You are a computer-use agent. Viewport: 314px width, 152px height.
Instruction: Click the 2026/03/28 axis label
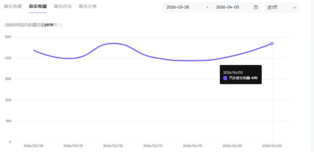tap(33, 146)
